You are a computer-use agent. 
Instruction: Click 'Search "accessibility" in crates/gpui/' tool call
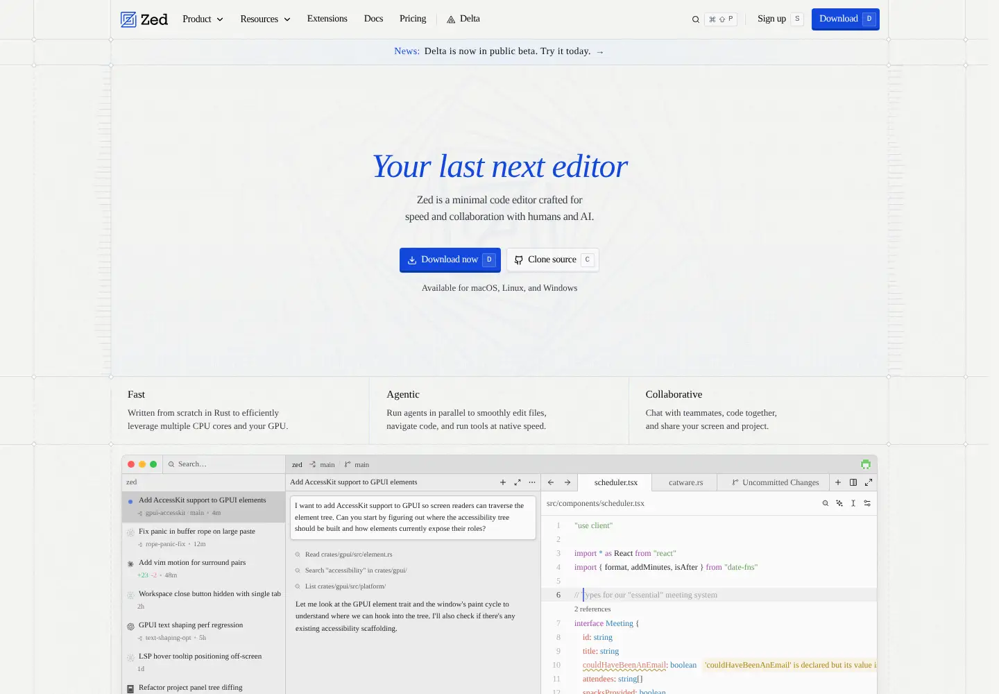tap(351, 570)
